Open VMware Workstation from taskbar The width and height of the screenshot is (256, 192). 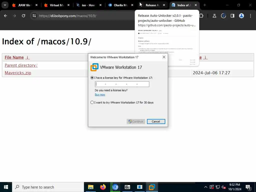click(x=152, y=187)
